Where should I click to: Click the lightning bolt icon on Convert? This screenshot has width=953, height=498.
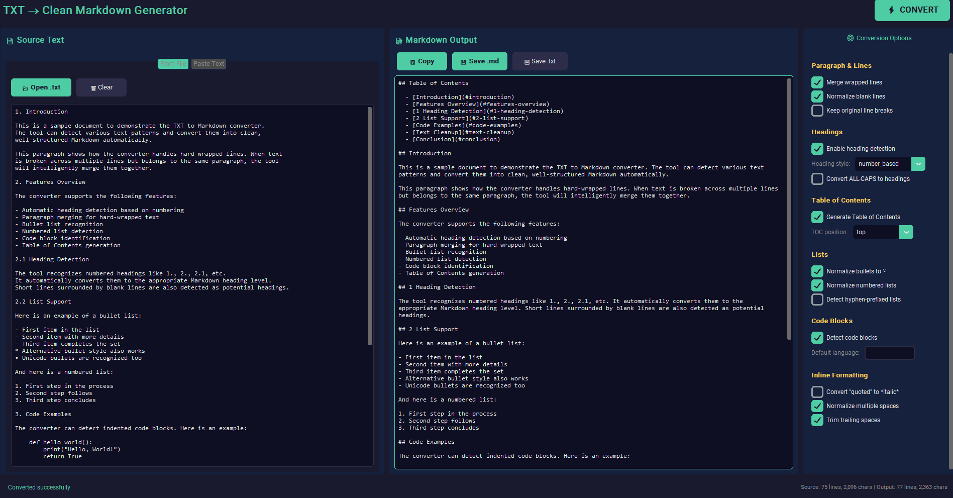tap(891, 10)
